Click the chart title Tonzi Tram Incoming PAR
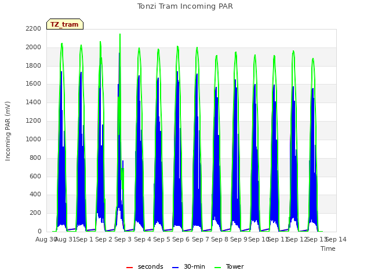 pyautogui.click(x=185, y=6)
